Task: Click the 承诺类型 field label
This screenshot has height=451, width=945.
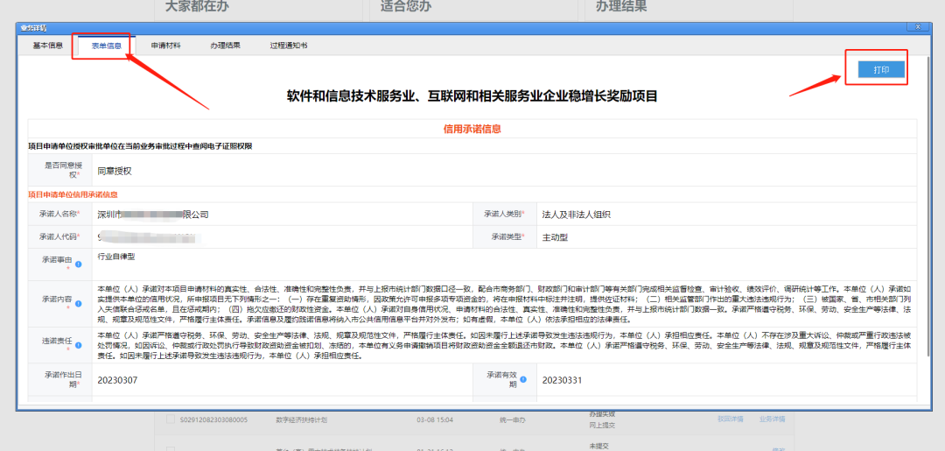Action: tap(508, 237)
